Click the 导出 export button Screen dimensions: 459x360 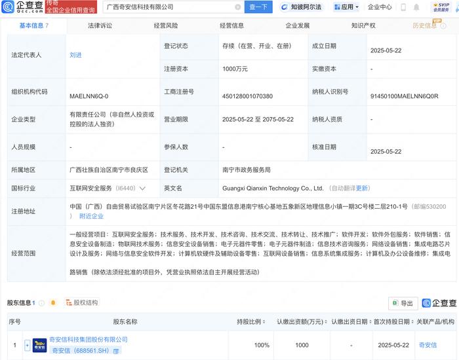(x=403, y=303)
